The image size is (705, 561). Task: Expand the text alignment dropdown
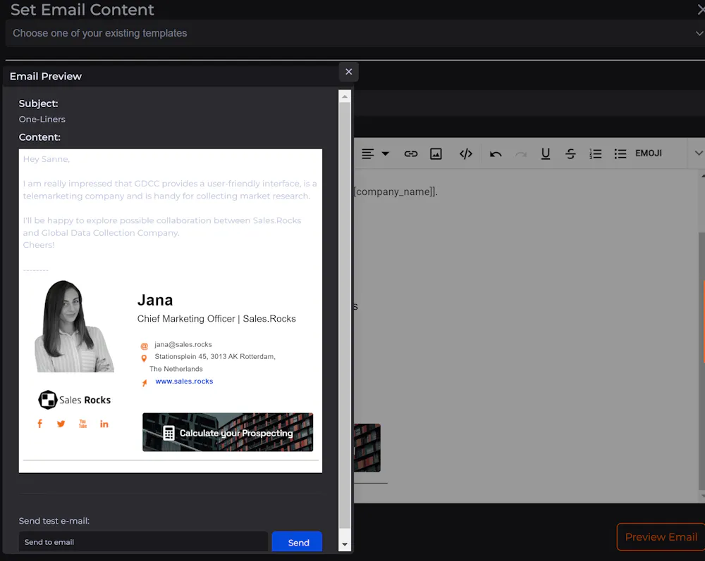tap(385, 153)
